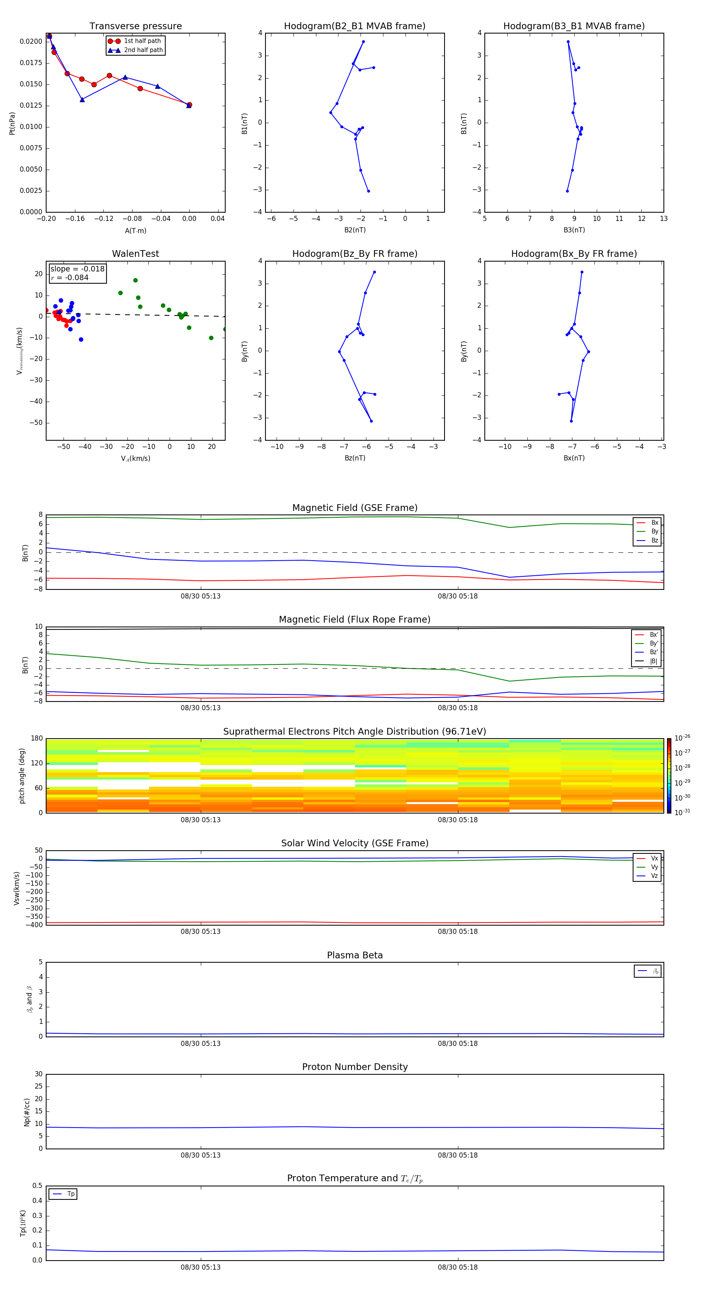Viewport: 710px width, 1302px height.
Task: Click the βp legend in Plasma Beta panel
Action: coord(648,971)
